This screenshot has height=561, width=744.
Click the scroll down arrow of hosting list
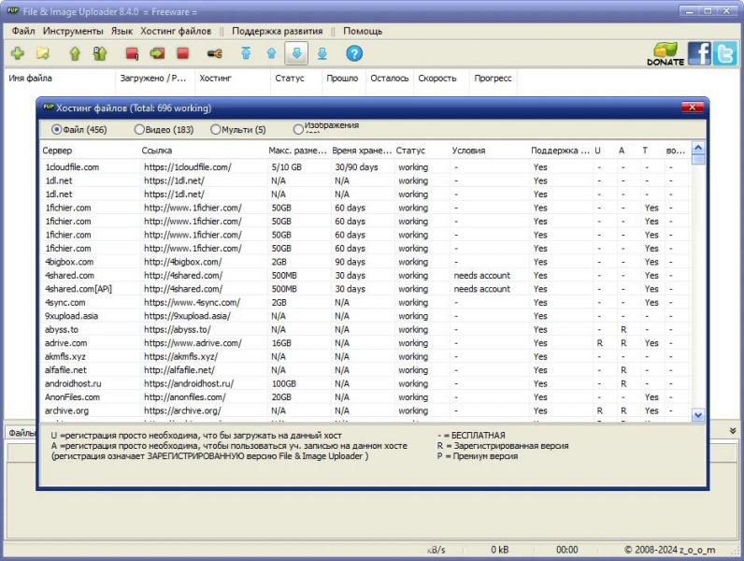click(697, 415)
